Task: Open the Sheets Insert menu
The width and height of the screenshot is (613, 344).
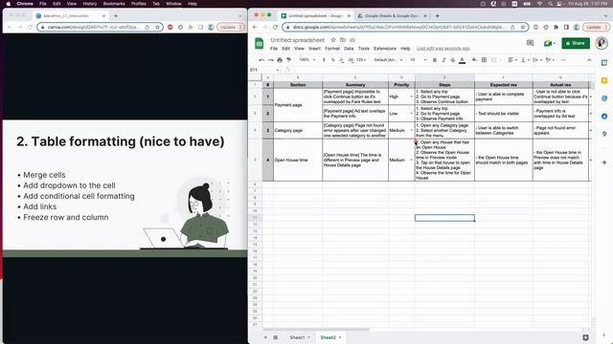Action: (314, 49)
